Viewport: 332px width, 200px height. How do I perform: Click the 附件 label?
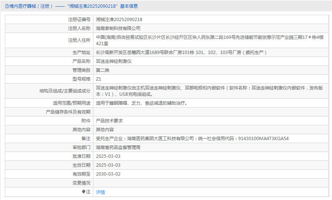point(86,121)
